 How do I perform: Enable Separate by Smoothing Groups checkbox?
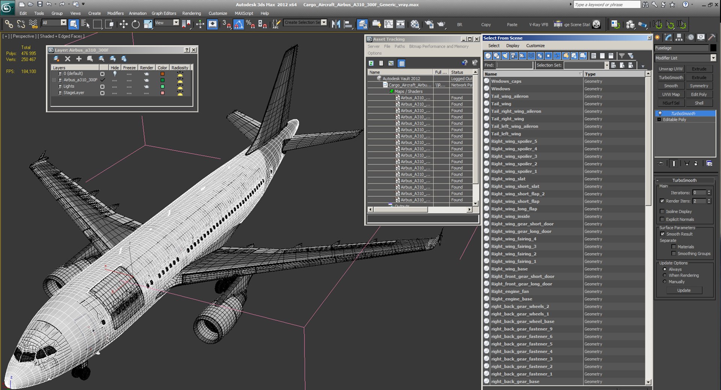point(674,254)
